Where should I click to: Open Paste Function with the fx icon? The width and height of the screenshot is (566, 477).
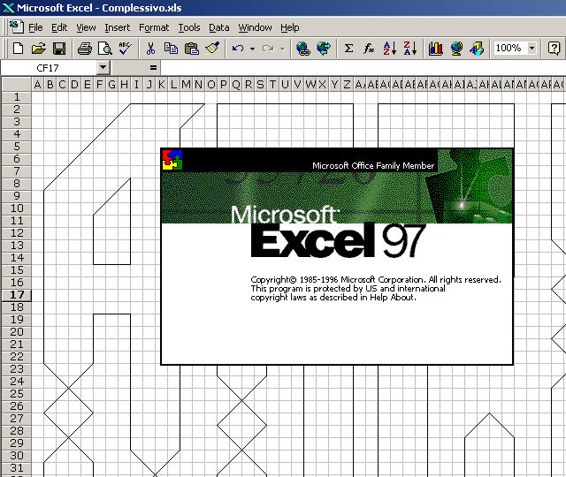coord(369,48)
